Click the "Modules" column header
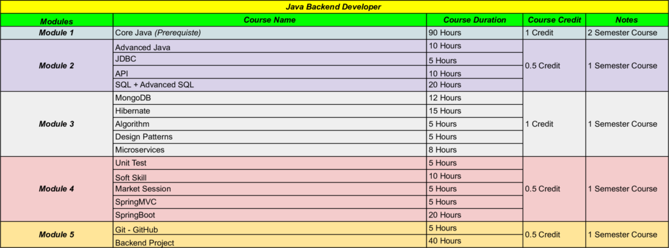This screenshot has width=669, height=248. tap(57, 20)
